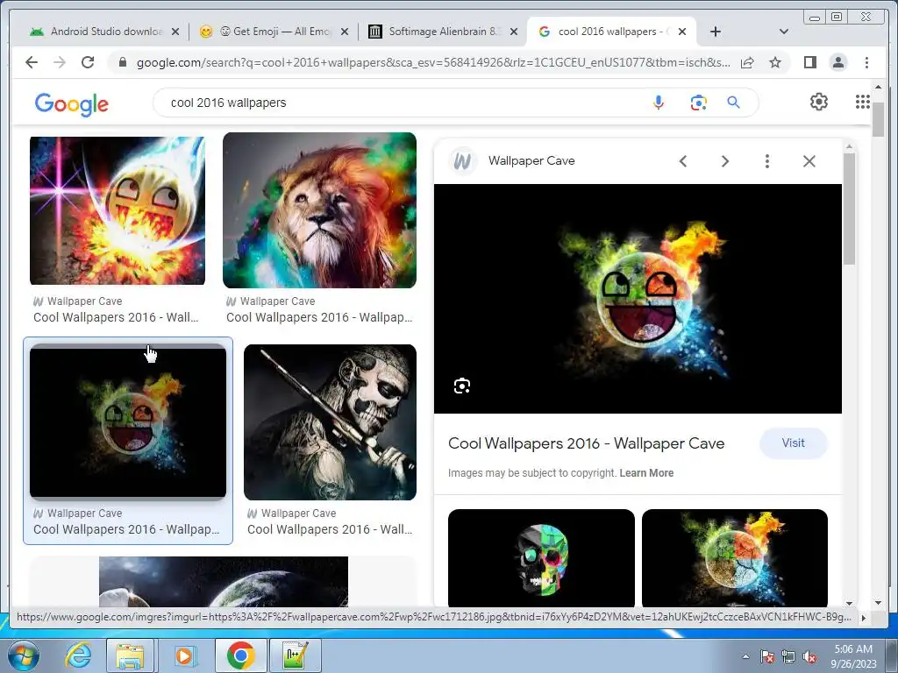Switch to the Softimage Alienbrain tab
The image size is (898, 673).
pyautogui.click(x=439, y=32)
